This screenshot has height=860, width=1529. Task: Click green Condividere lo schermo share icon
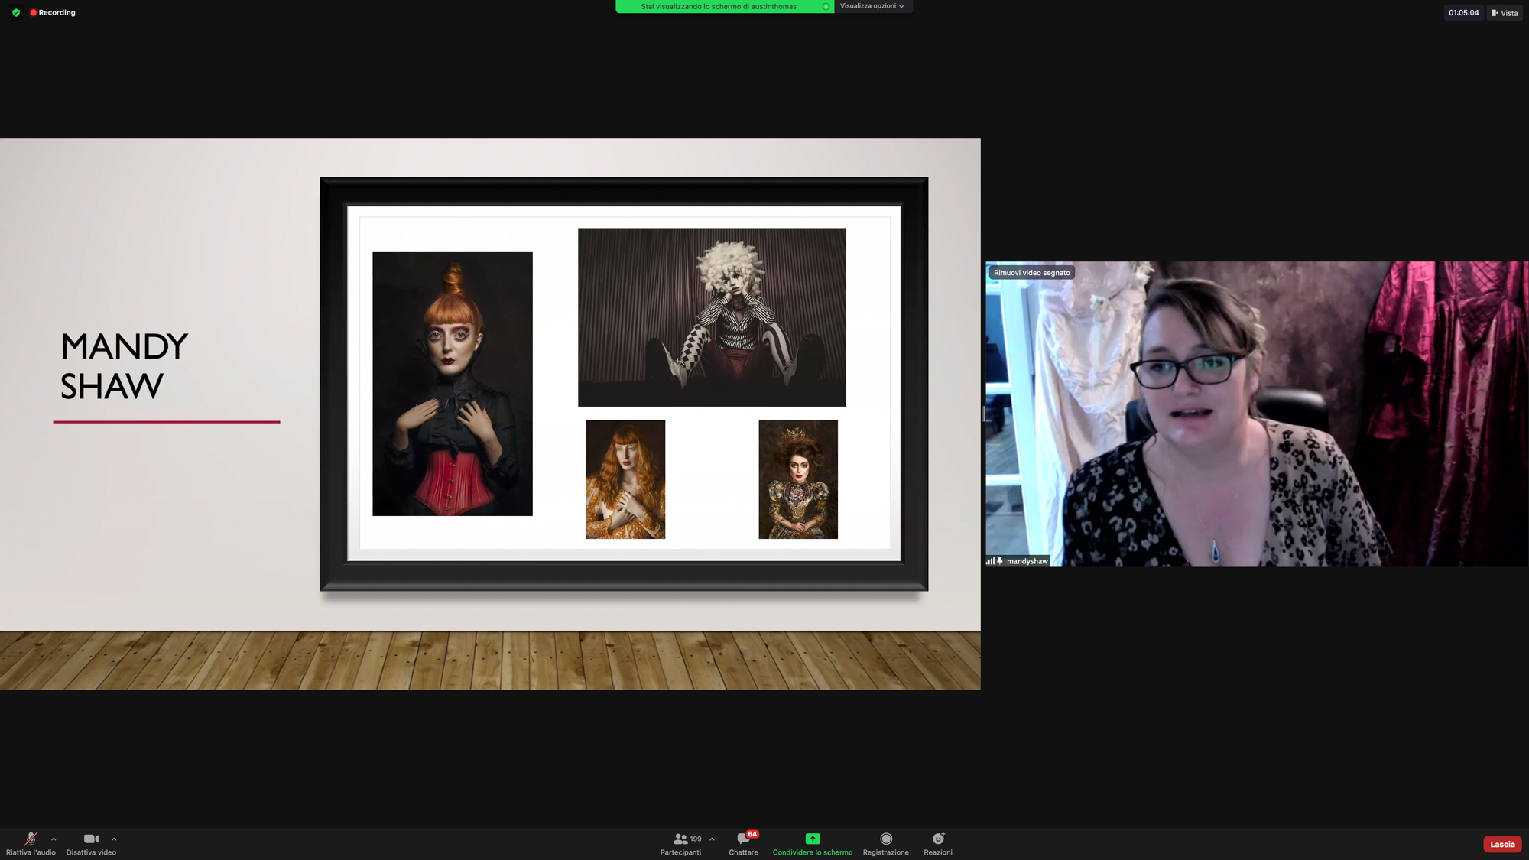click(x=812, y=839)
